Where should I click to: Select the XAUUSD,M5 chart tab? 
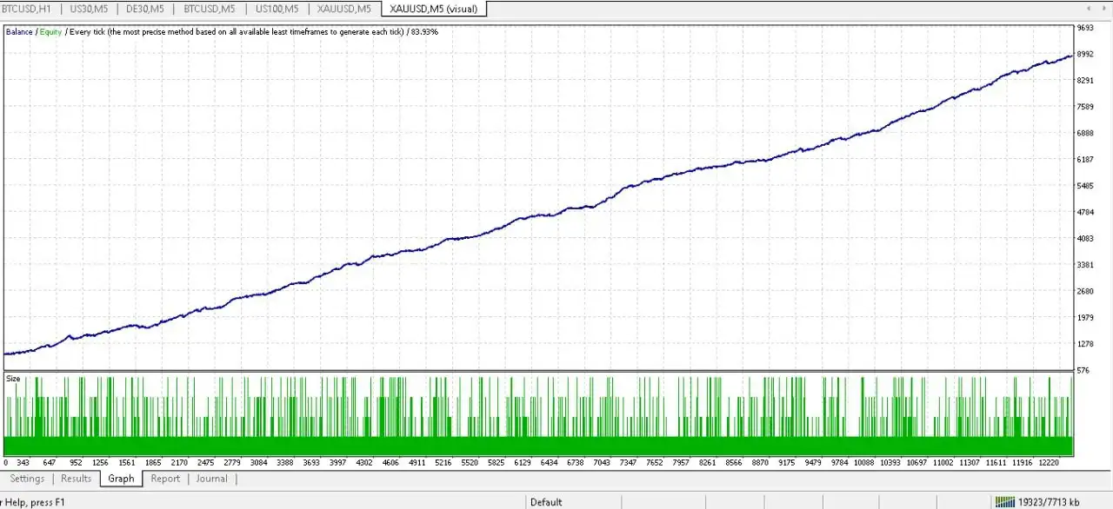tap(344, 9)
